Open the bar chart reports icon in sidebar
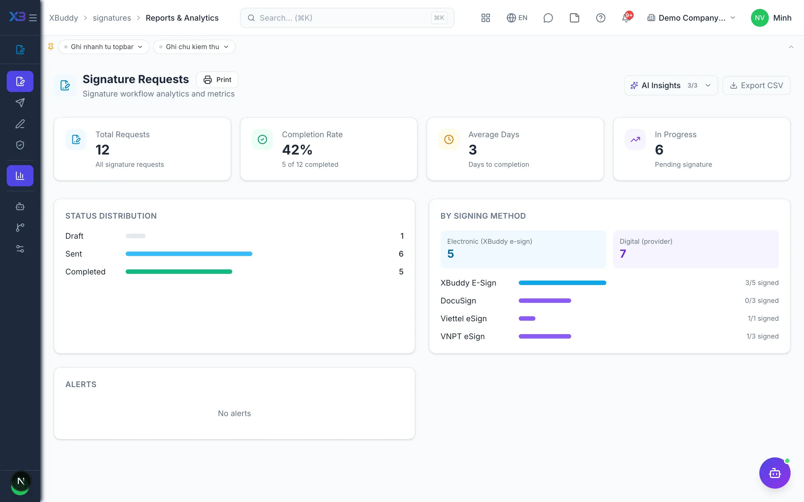Image resolution: width=804 pixels, height=502 pixels. click(20, 176)
